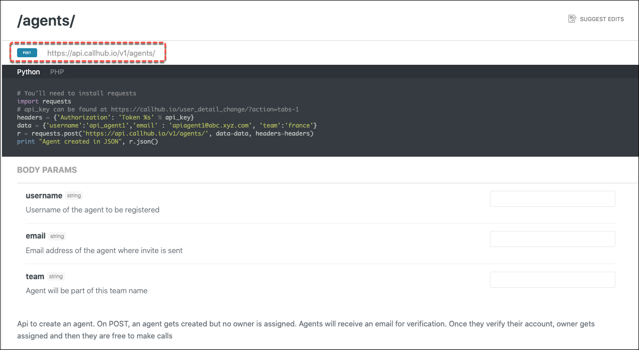Click the '# You'll need to install requests' comment
Viewport: 639px width, 350px height.
[x=77, y=93]
